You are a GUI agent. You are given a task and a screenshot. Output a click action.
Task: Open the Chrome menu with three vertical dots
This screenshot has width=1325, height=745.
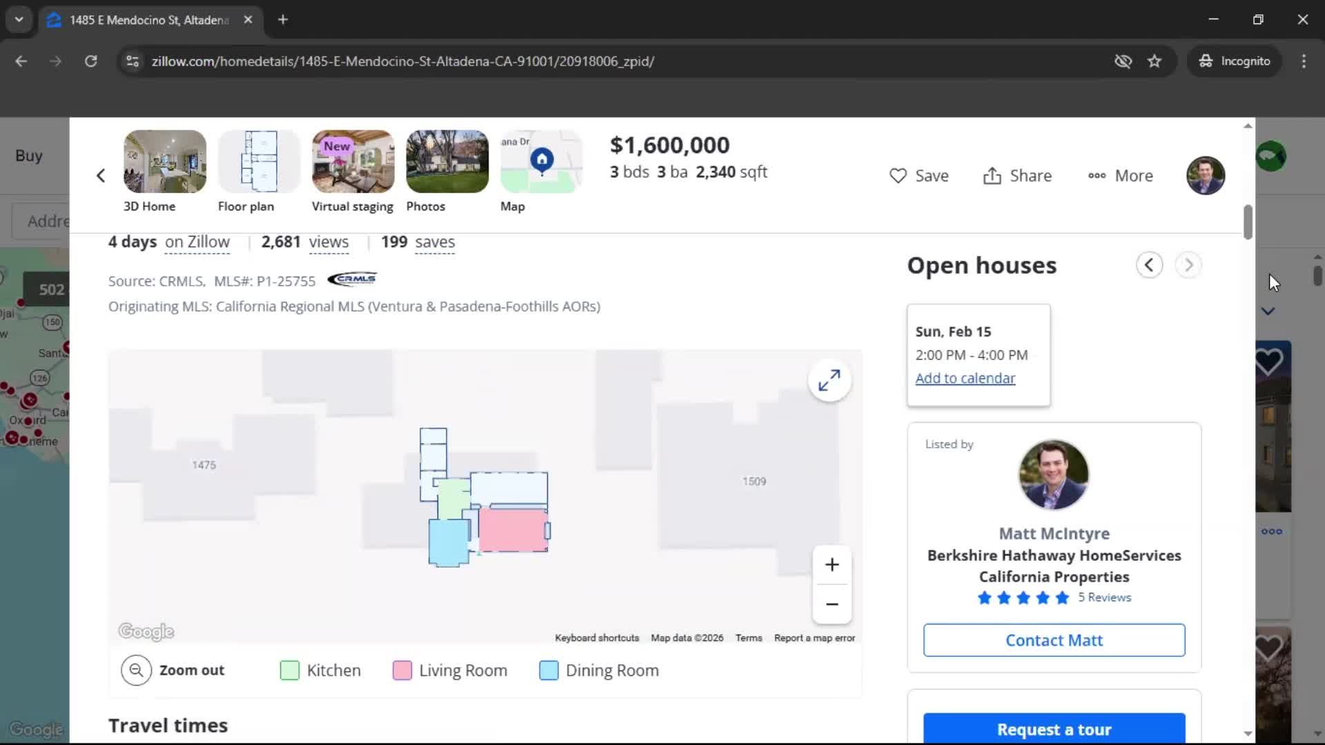pyautogui.click(x=1304, y=61)
